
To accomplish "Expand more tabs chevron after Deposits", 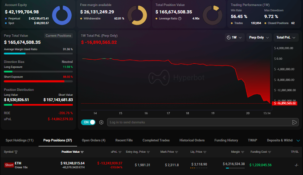I will coord(298,140).
